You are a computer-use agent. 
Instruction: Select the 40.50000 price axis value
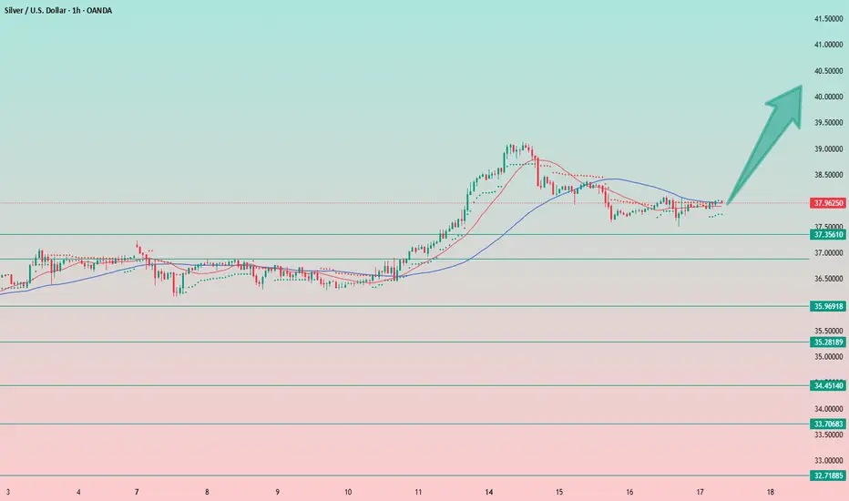point(828,71)
